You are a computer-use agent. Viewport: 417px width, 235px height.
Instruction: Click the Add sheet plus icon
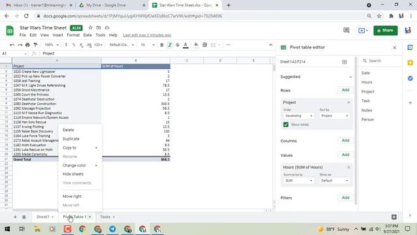click(15, 217)
